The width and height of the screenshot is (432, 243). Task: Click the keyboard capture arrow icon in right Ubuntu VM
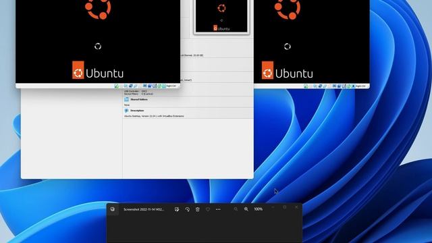pyautogui.click(x=353, y=86)
